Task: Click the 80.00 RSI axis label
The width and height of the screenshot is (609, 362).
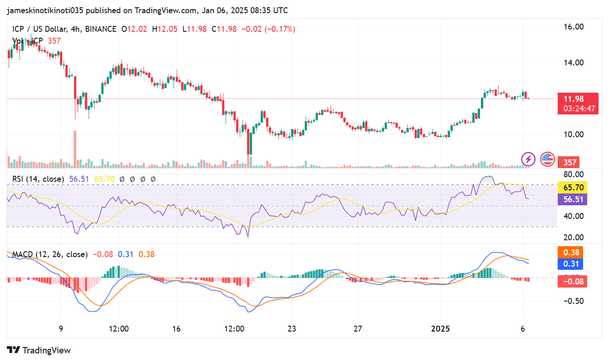Action: tap(573, 174)
